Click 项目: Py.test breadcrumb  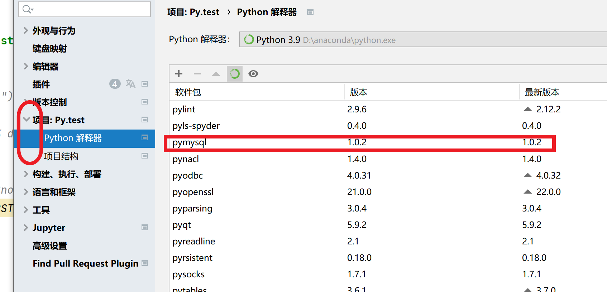point(193,12)
